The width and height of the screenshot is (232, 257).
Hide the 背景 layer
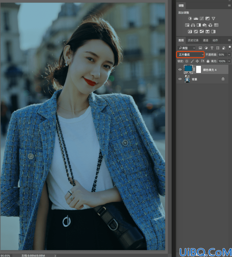(x=180, y=79)
